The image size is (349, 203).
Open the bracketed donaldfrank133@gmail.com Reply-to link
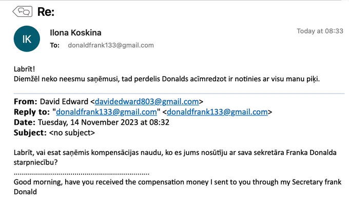(x=217, y=112)
